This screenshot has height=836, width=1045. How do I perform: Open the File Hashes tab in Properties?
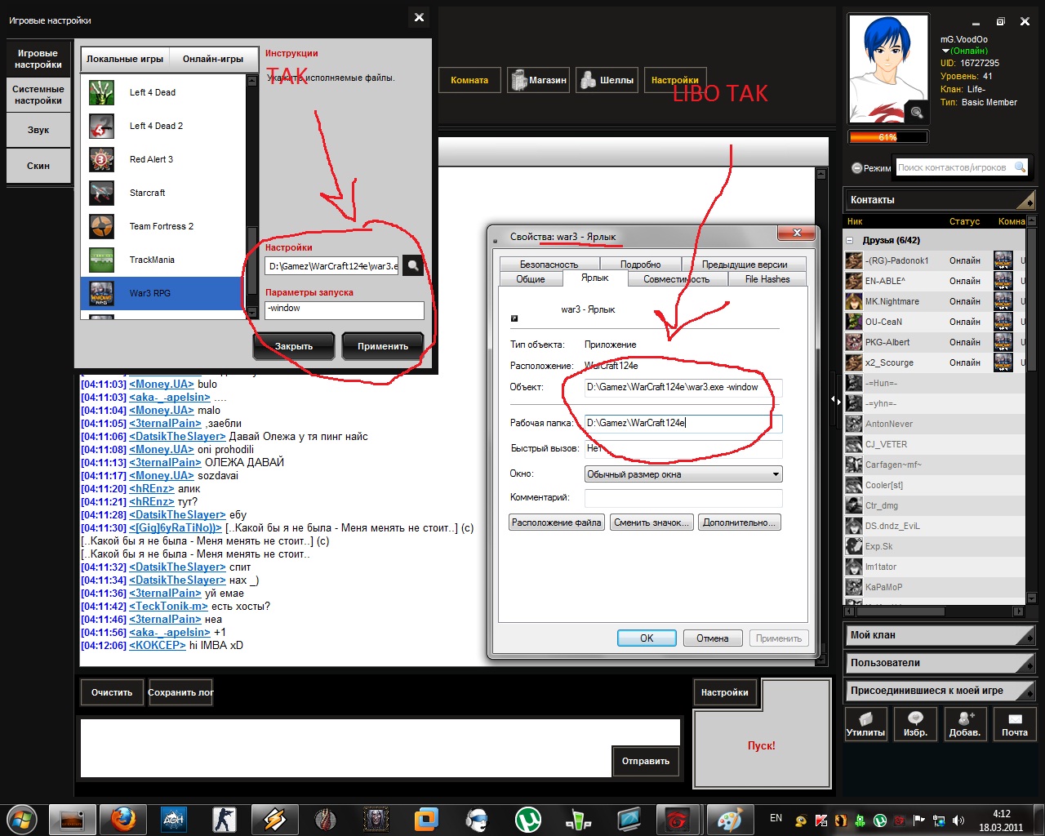click(767, 279)
